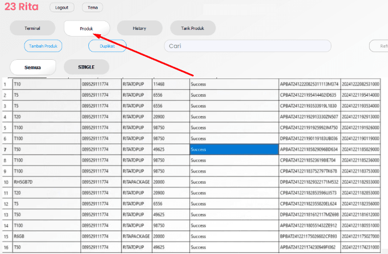Click the Duplikat button
The height and width of the screenshot is (254, 388).
[107, 46]
